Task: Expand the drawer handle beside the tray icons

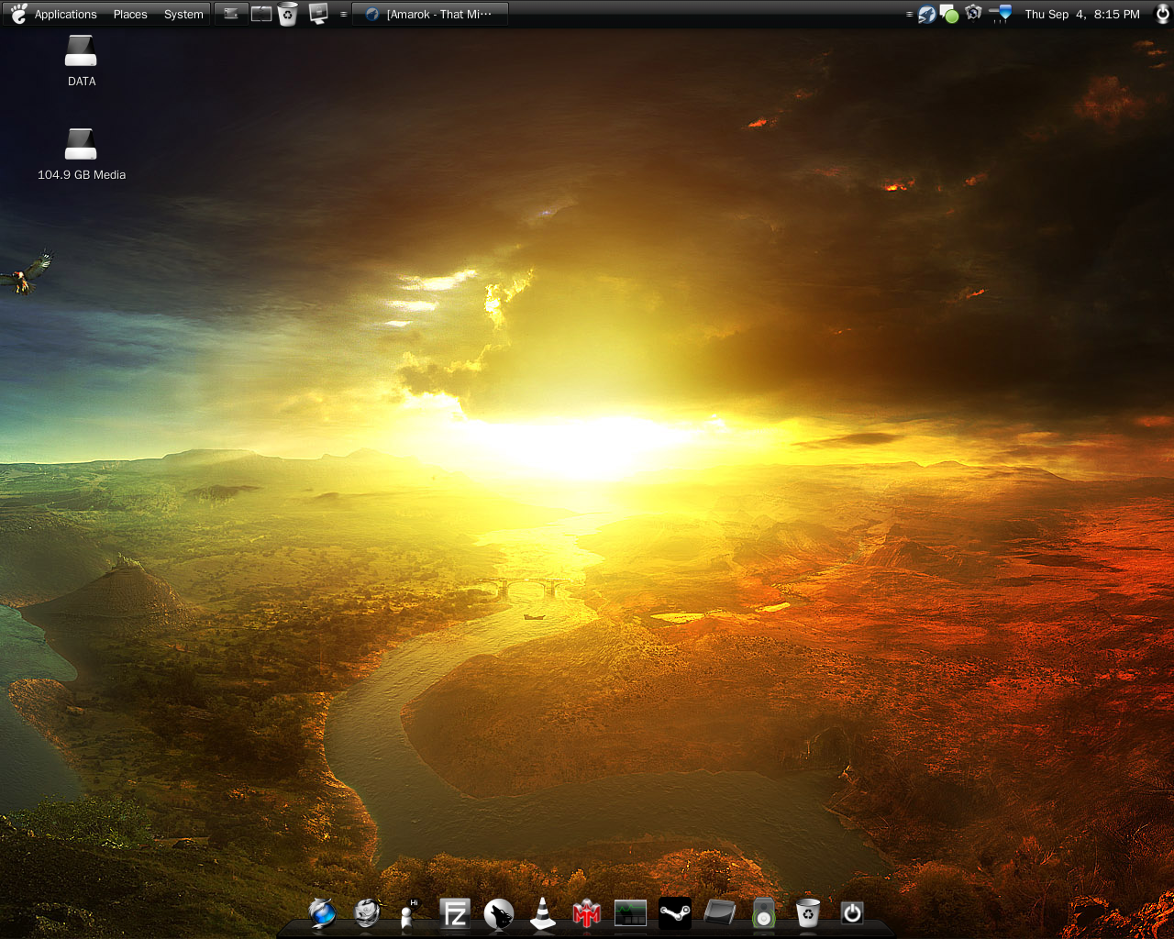Action: point(908,14)
